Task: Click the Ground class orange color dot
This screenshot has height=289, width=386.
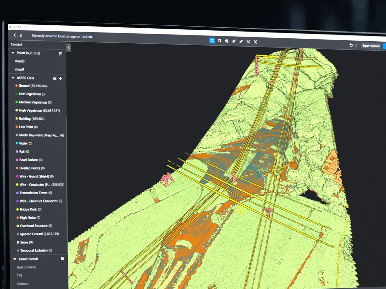Action: [16, 86]
